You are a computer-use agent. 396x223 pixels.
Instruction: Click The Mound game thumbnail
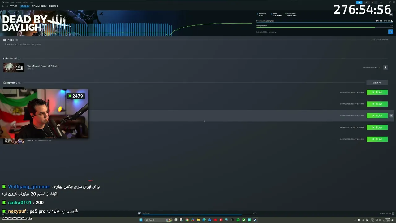click(x=14, y=68)
